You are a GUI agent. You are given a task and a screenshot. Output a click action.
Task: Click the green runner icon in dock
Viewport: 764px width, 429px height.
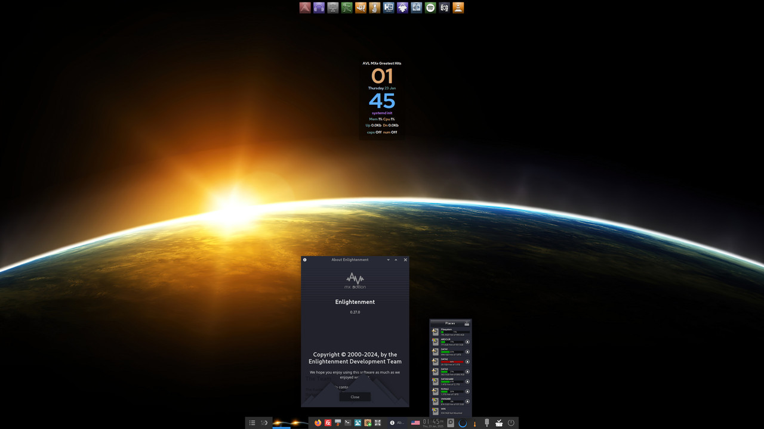click(347, 8)
